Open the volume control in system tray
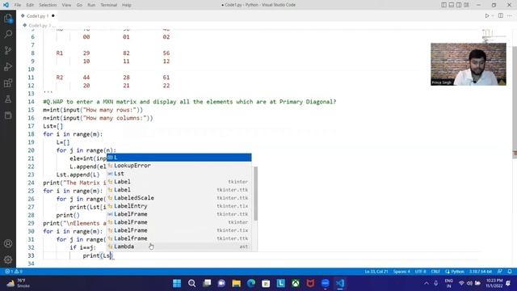 pyautogui.click(x=469, y=284)
